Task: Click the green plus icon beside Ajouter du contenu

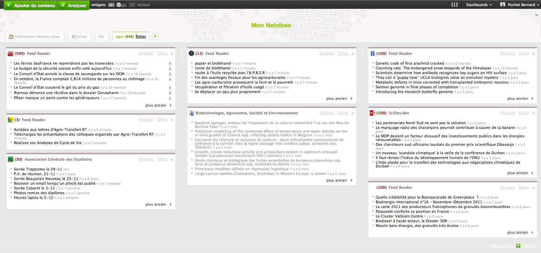Action: 8,5
